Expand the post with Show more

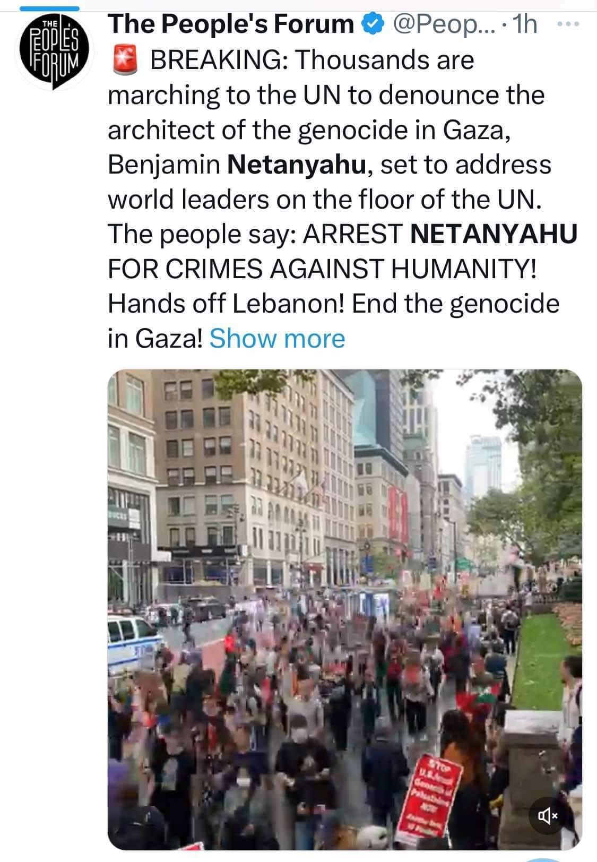(x=277, y=338)
